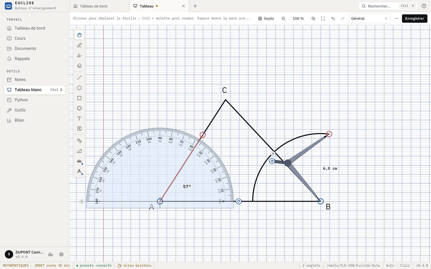431x269 pixels.
Task: Toggle the set square instrument
Action: 79,151
